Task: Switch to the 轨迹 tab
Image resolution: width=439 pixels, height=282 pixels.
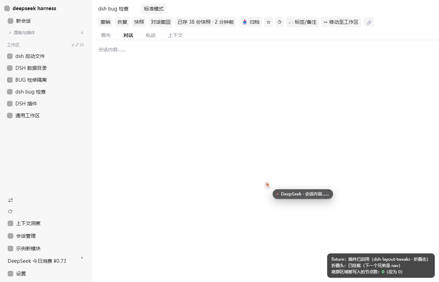Action: (151, 35)
